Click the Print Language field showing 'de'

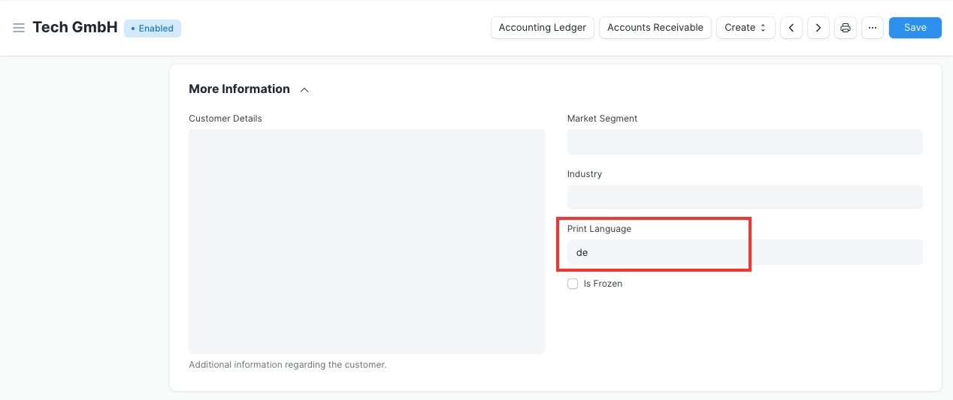(x=744, y=252)
